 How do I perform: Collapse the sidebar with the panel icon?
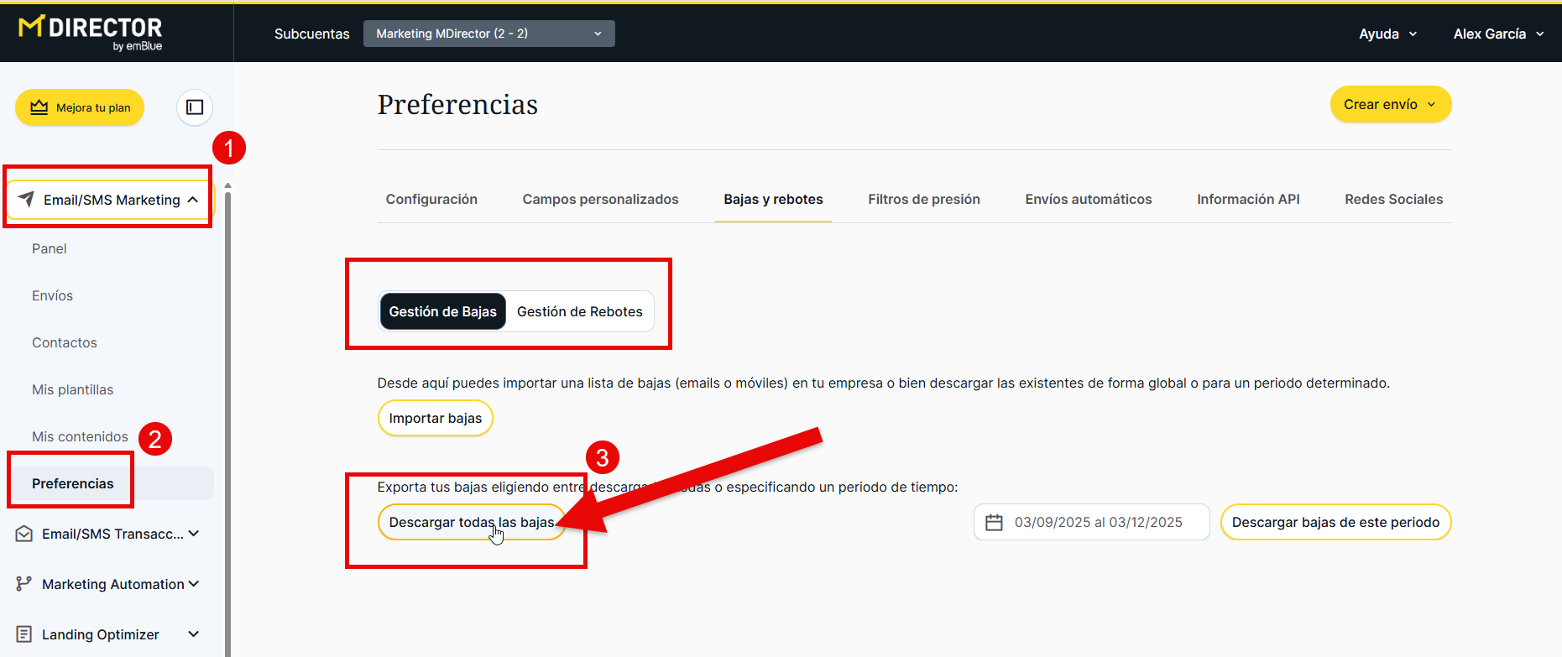tap(195, 107)
